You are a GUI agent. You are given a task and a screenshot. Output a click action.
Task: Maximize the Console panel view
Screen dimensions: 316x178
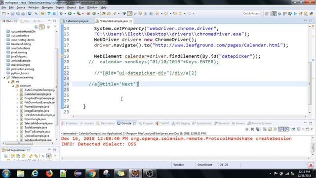tap(311, 123)
